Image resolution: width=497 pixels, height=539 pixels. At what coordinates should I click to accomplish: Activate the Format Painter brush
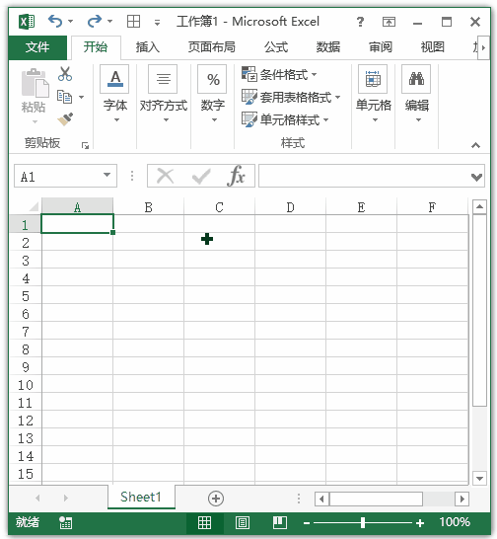click(x=65, y=119)
